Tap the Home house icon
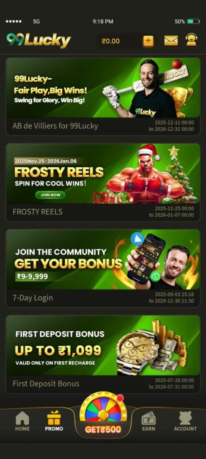206x459 pixels. point(22,421)
